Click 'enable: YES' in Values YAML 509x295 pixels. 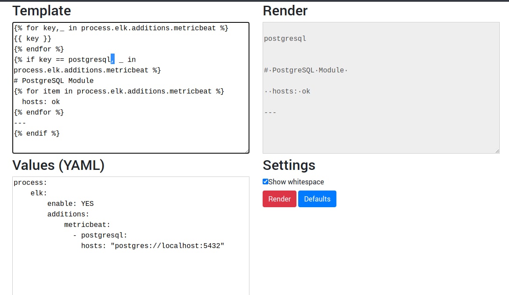point(70,204)
